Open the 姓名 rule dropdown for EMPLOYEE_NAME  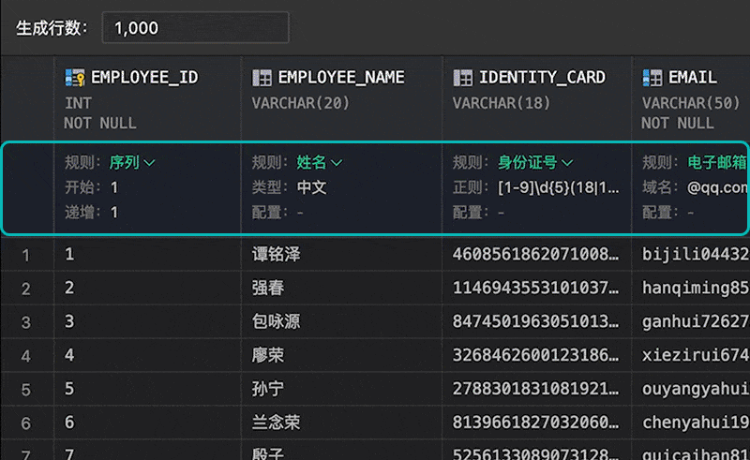pyautogui.click(x=320, y=163)
